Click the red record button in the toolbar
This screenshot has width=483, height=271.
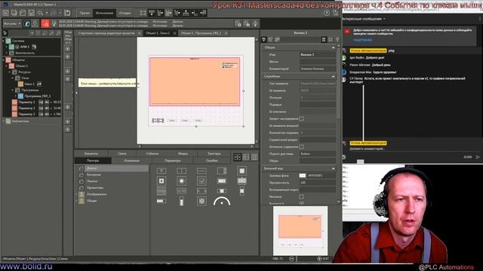tap(45, 23)
